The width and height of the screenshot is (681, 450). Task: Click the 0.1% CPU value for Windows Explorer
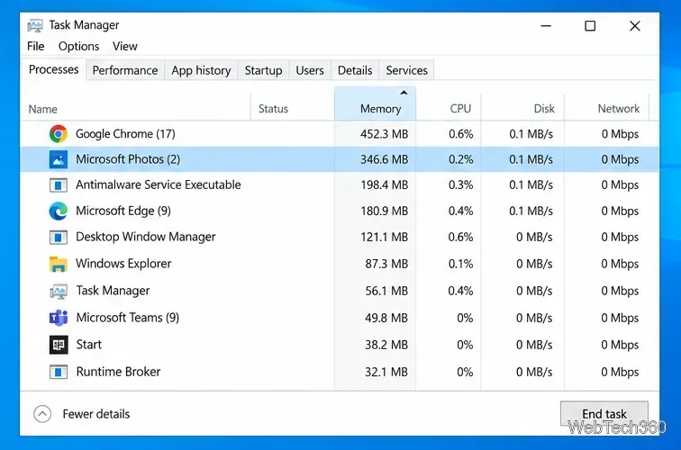461,264
